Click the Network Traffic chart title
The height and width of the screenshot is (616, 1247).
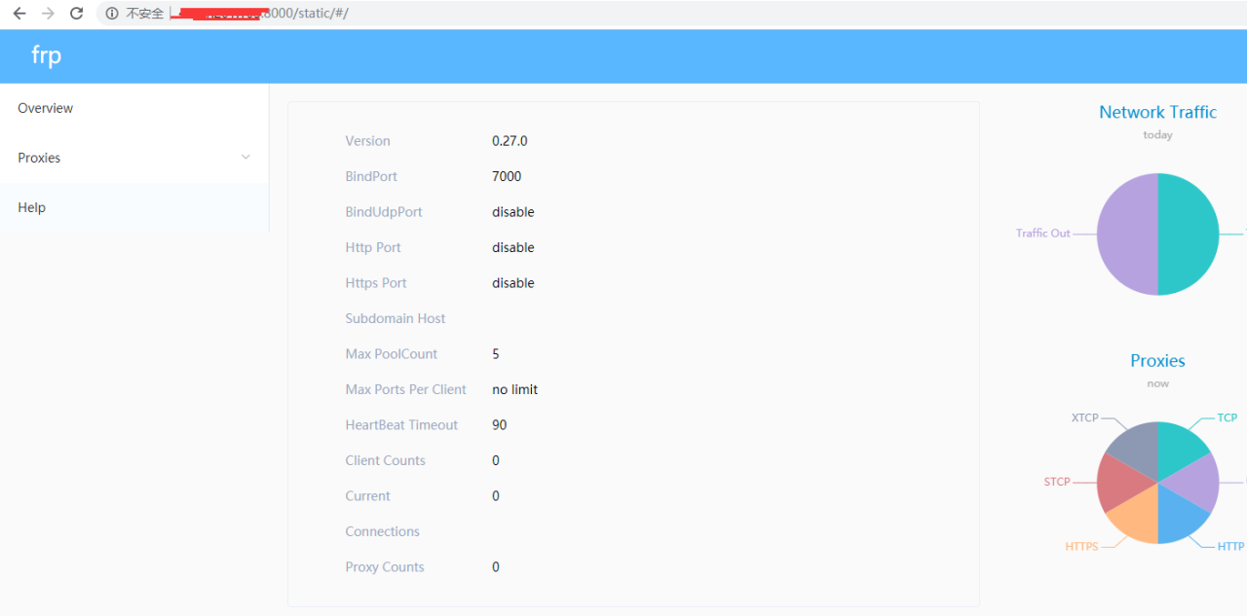click(1157, 112)
